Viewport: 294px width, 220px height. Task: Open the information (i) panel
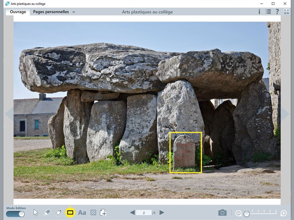259,12
